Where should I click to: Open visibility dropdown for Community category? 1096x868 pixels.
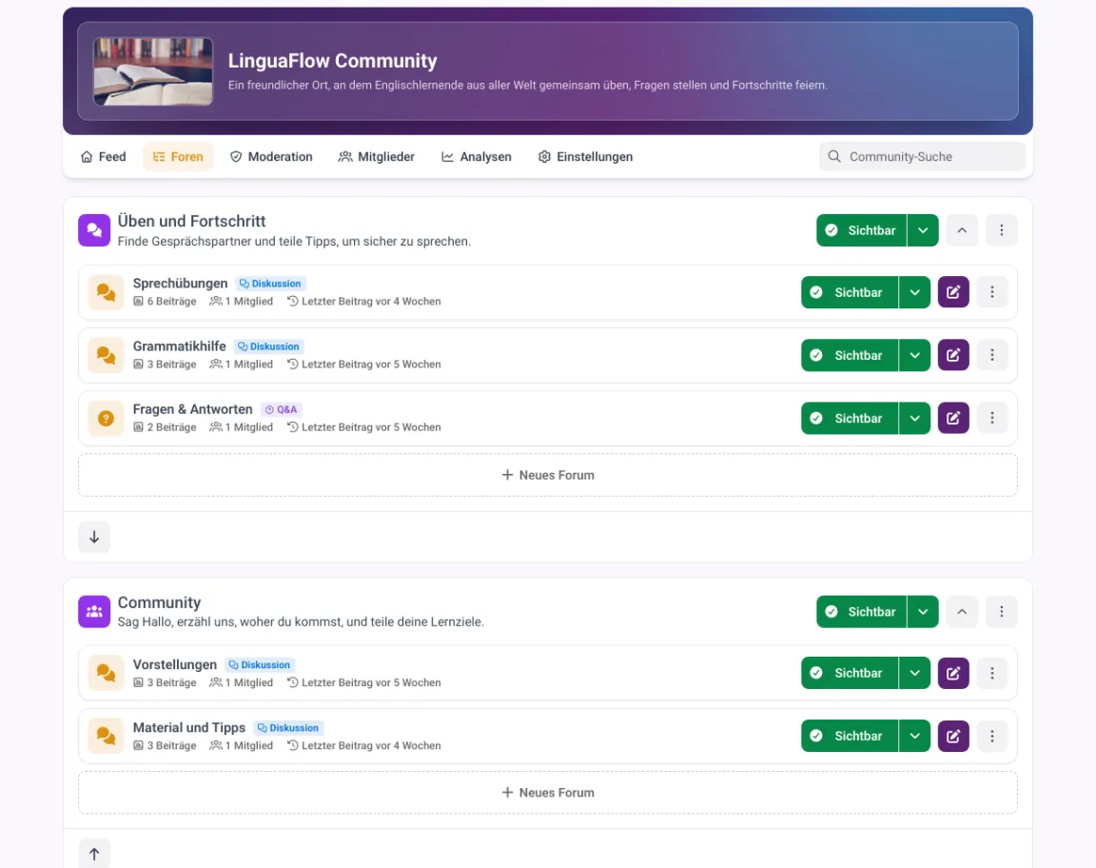tap(923, 611)
